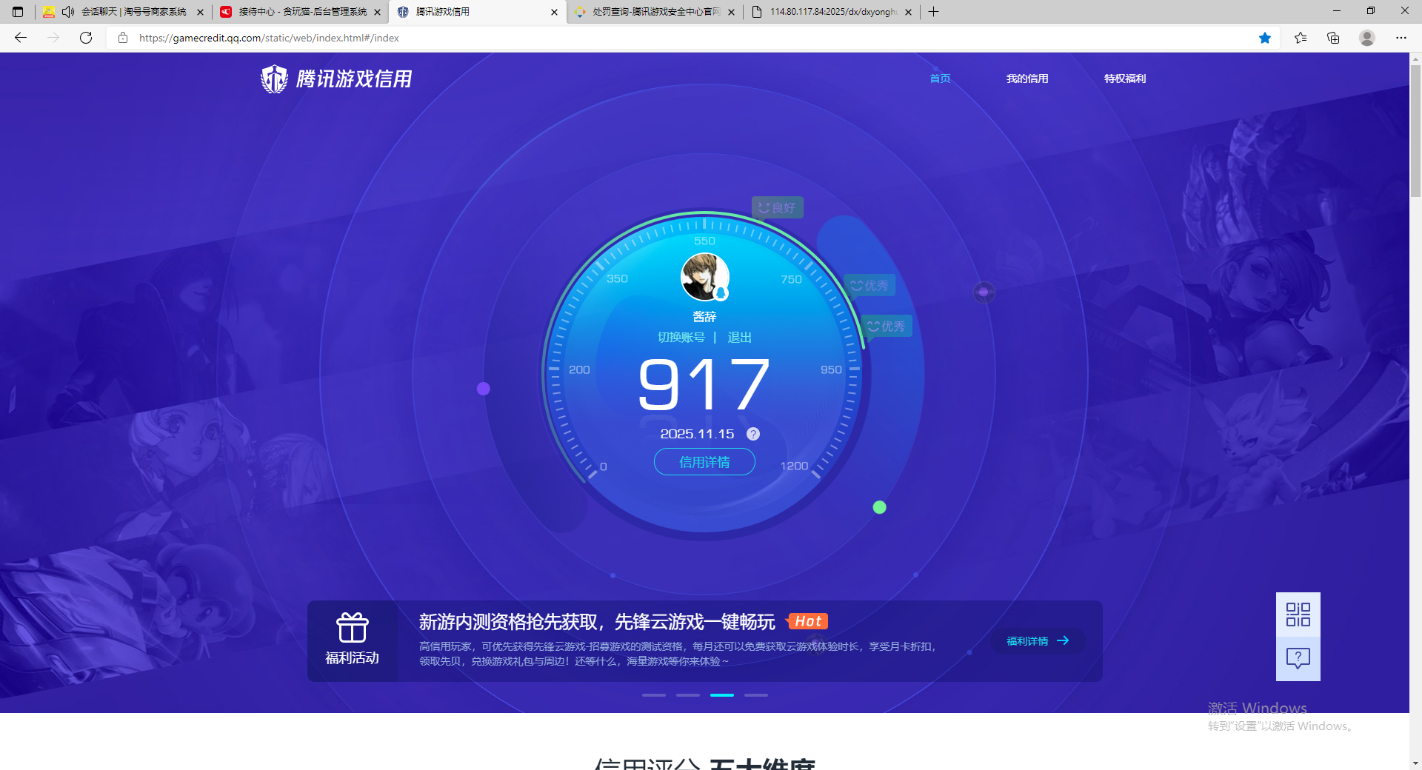Click the question mark icon beside the date
The image size is (1422, 770).
click(x=752, y=434)
